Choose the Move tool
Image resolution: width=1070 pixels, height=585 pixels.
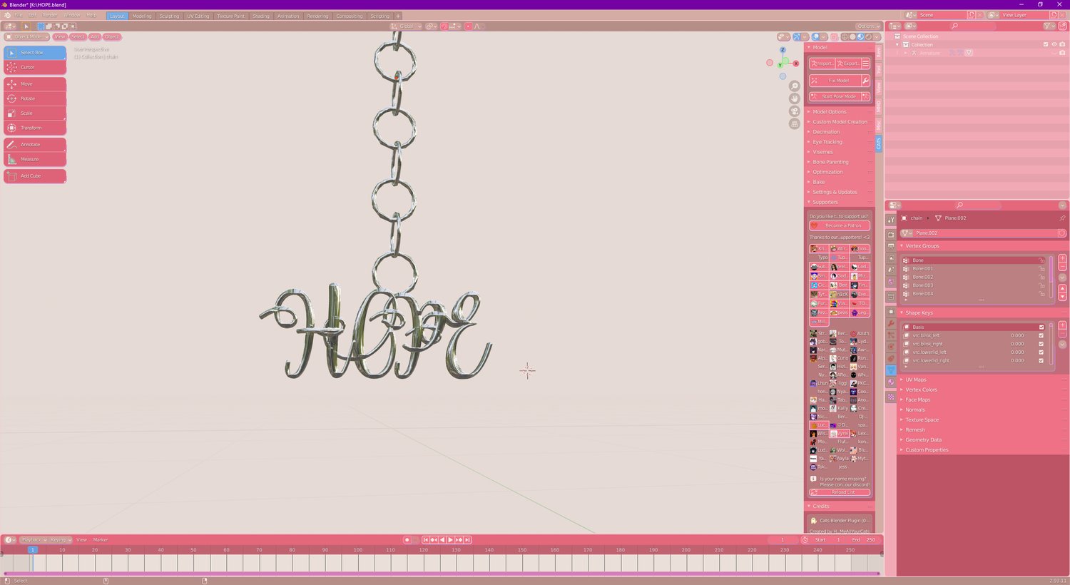coord(35,84)
